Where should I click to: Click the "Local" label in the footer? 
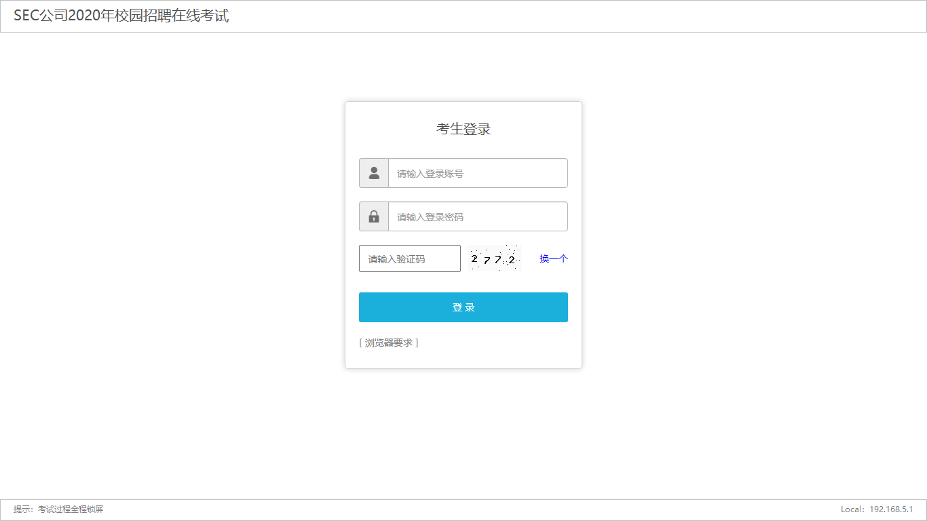pyautogui.click(x=851, y=509)
